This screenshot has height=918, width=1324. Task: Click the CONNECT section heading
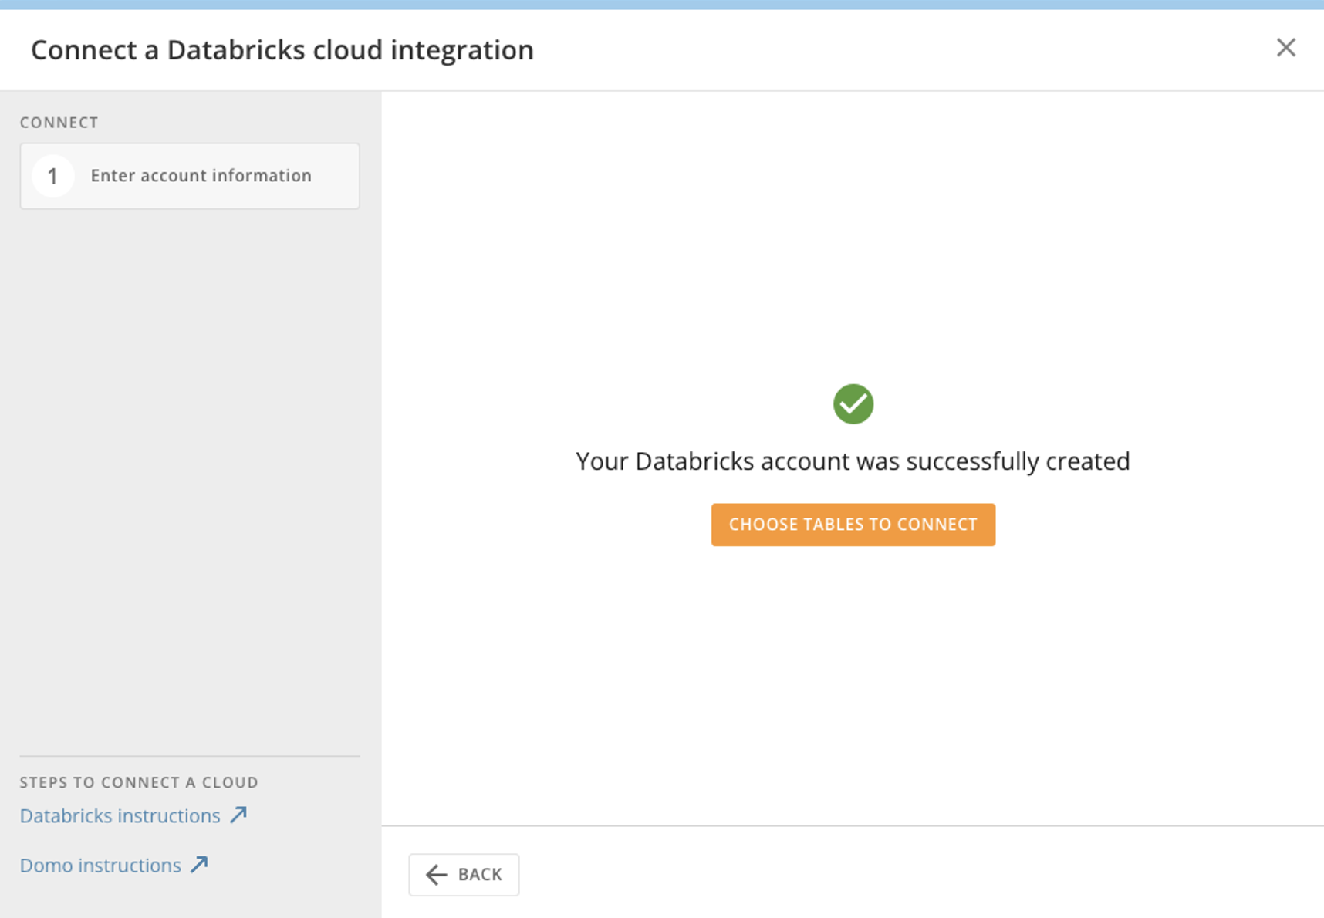(x=59, y=122)
